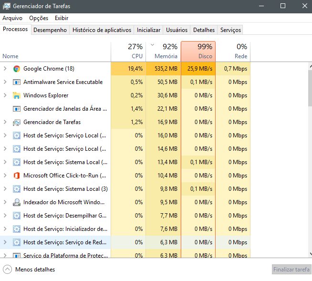Expand the Antimalware Service Executable row
Image resolution: width=312 pixels, height=281 pixels.
(5, 82)
